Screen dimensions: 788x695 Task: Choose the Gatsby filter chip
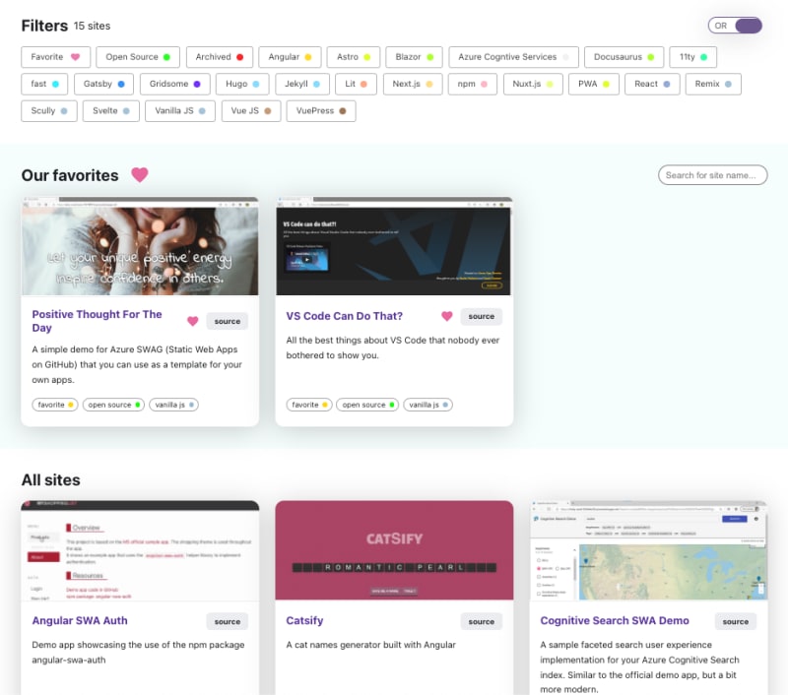pos(103,84)
